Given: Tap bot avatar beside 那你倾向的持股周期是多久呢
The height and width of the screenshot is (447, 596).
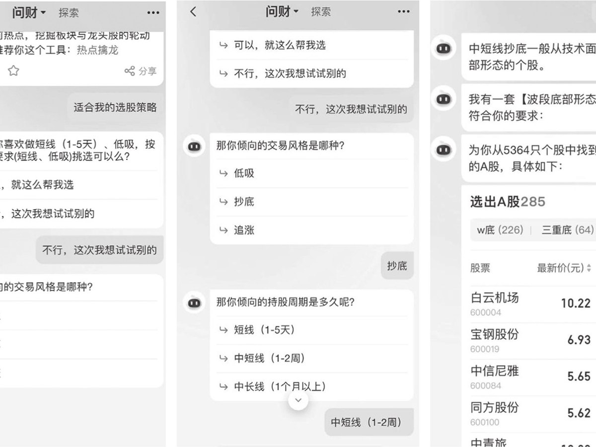Looking at the screenshot, I should [194, 302].
